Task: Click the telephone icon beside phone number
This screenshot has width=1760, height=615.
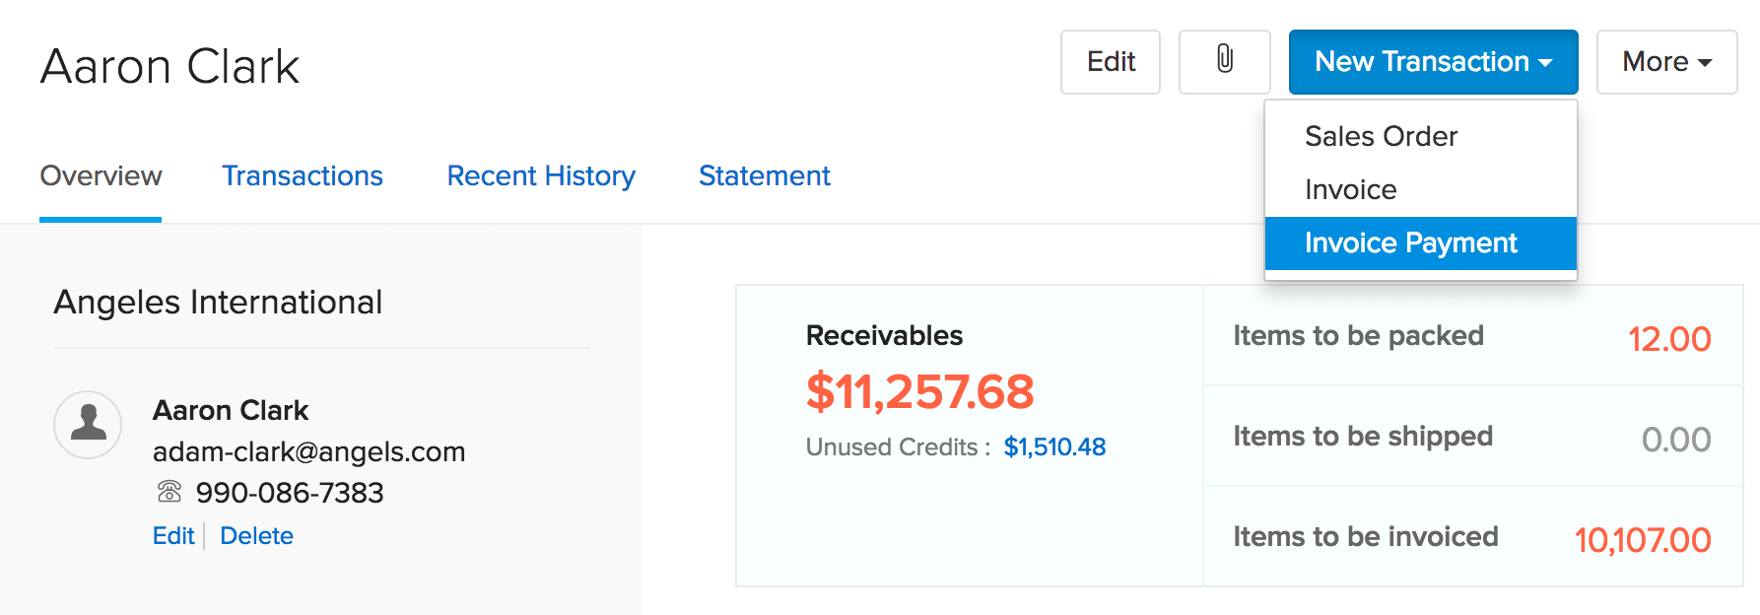Action: point(169,491)
